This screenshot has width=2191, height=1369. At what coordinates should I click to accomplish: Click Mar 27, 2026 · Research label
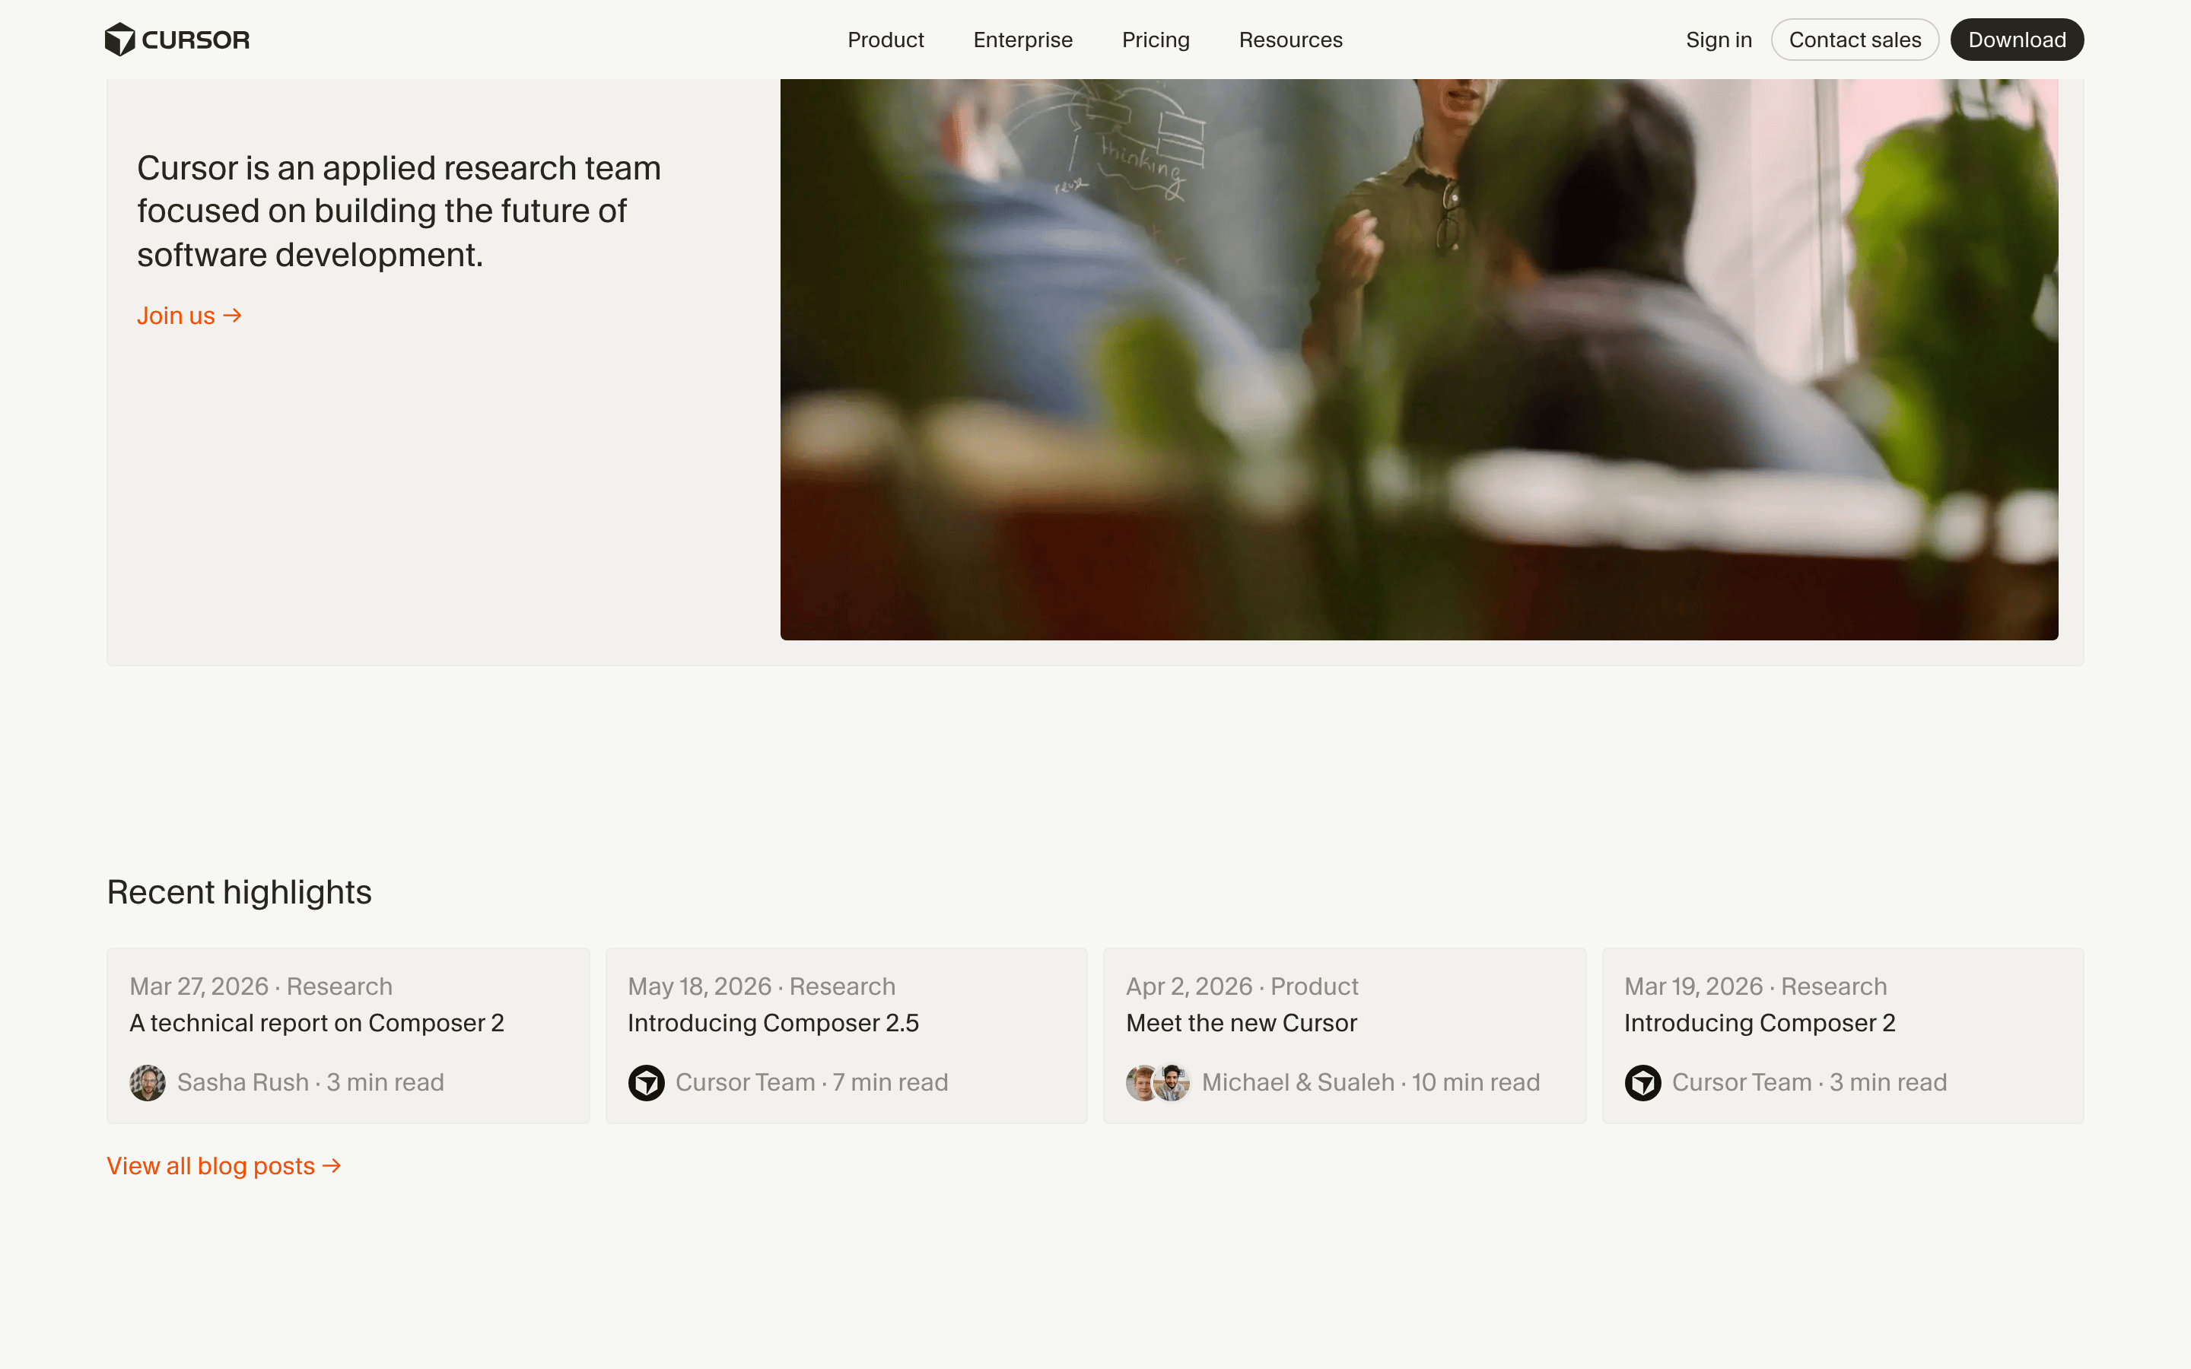coord(261,986)
